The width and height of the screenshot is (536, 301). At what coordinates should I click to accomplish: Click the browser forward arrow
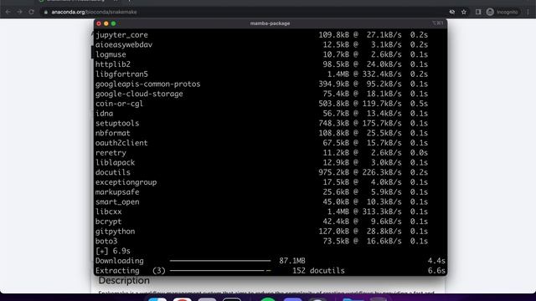pos(19,12)
